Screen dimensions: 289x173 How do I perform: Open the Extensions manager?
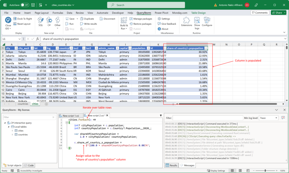pyautogui.click(x=187, y=21)
